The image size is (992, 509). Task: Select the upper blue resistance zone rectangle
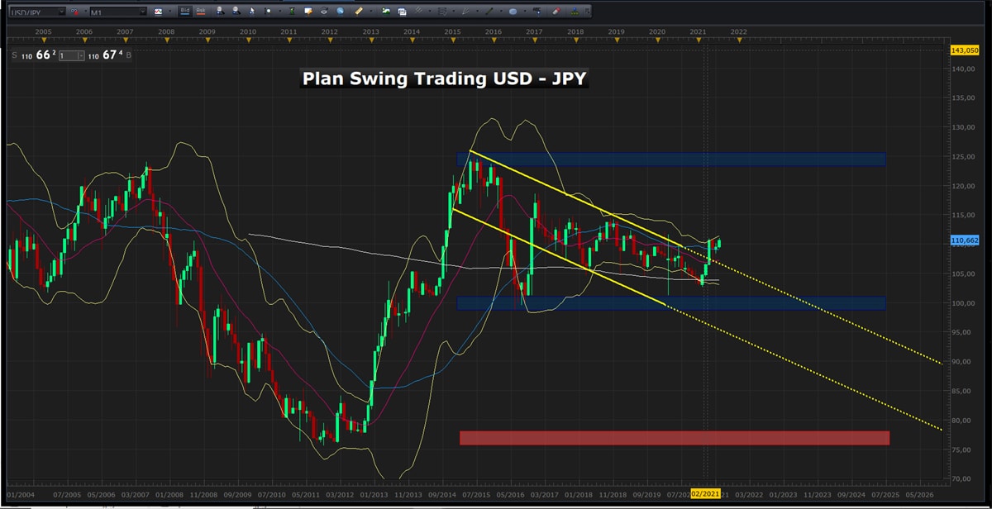671,159
